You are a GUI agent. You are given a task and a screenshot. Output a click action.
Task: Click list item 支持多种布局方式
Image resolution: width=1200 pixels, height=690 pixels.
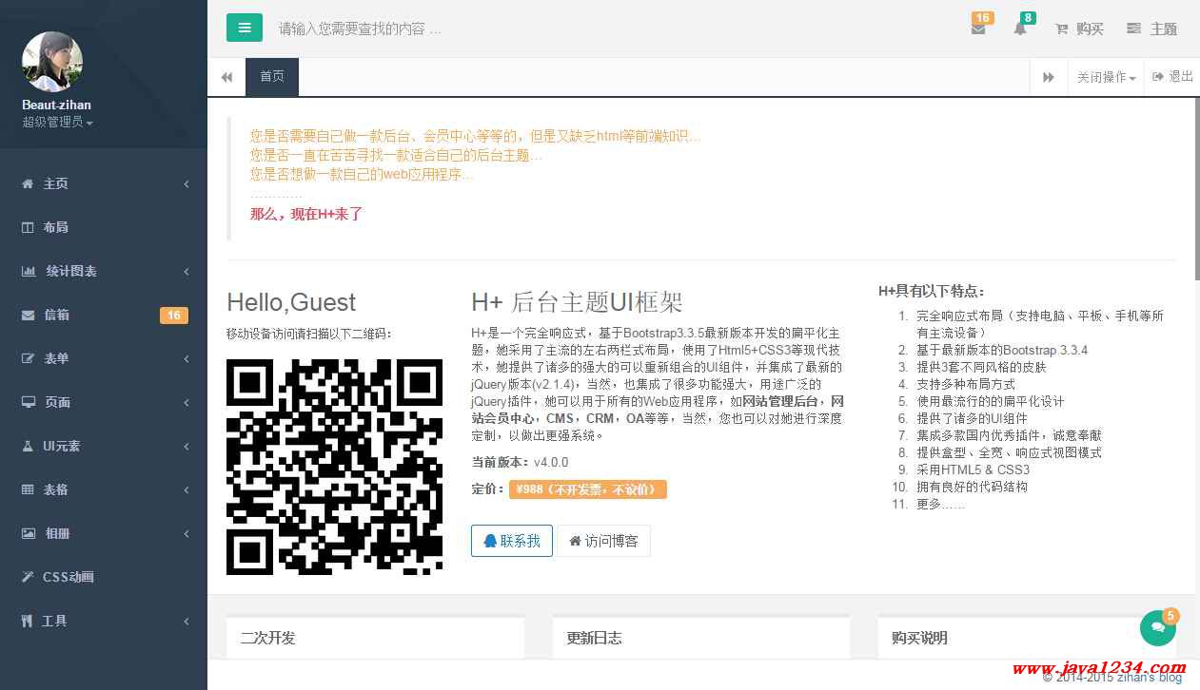[x=966, y=384]
